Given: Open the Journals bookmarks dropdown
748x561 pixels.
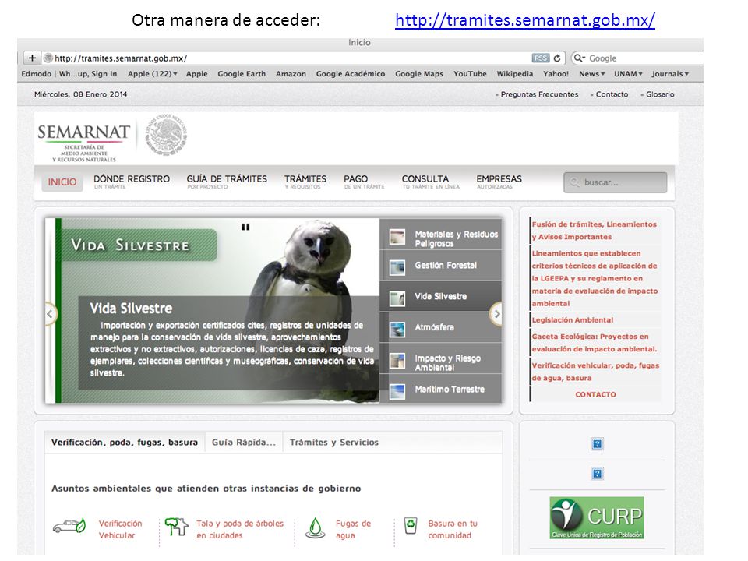Looking at the screenshot, I should [x=670, y=74].
